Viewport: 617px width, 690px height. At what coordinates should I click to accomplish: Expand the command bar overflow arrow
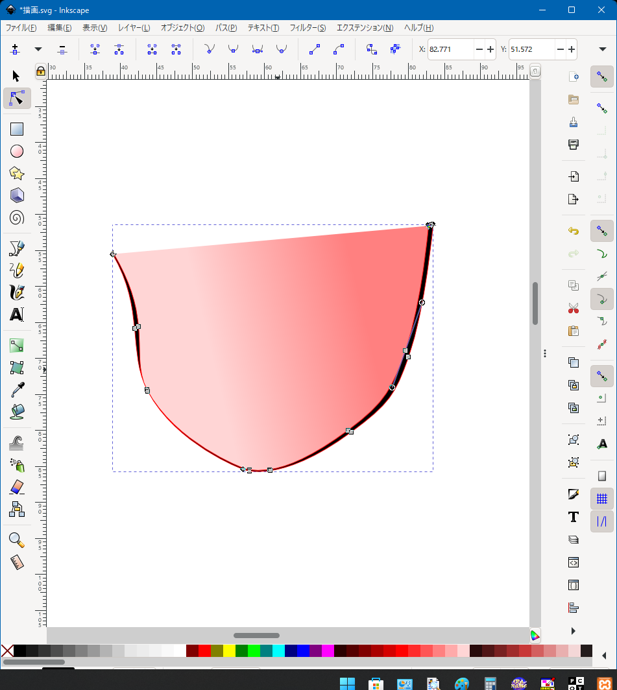coord(573,631)
